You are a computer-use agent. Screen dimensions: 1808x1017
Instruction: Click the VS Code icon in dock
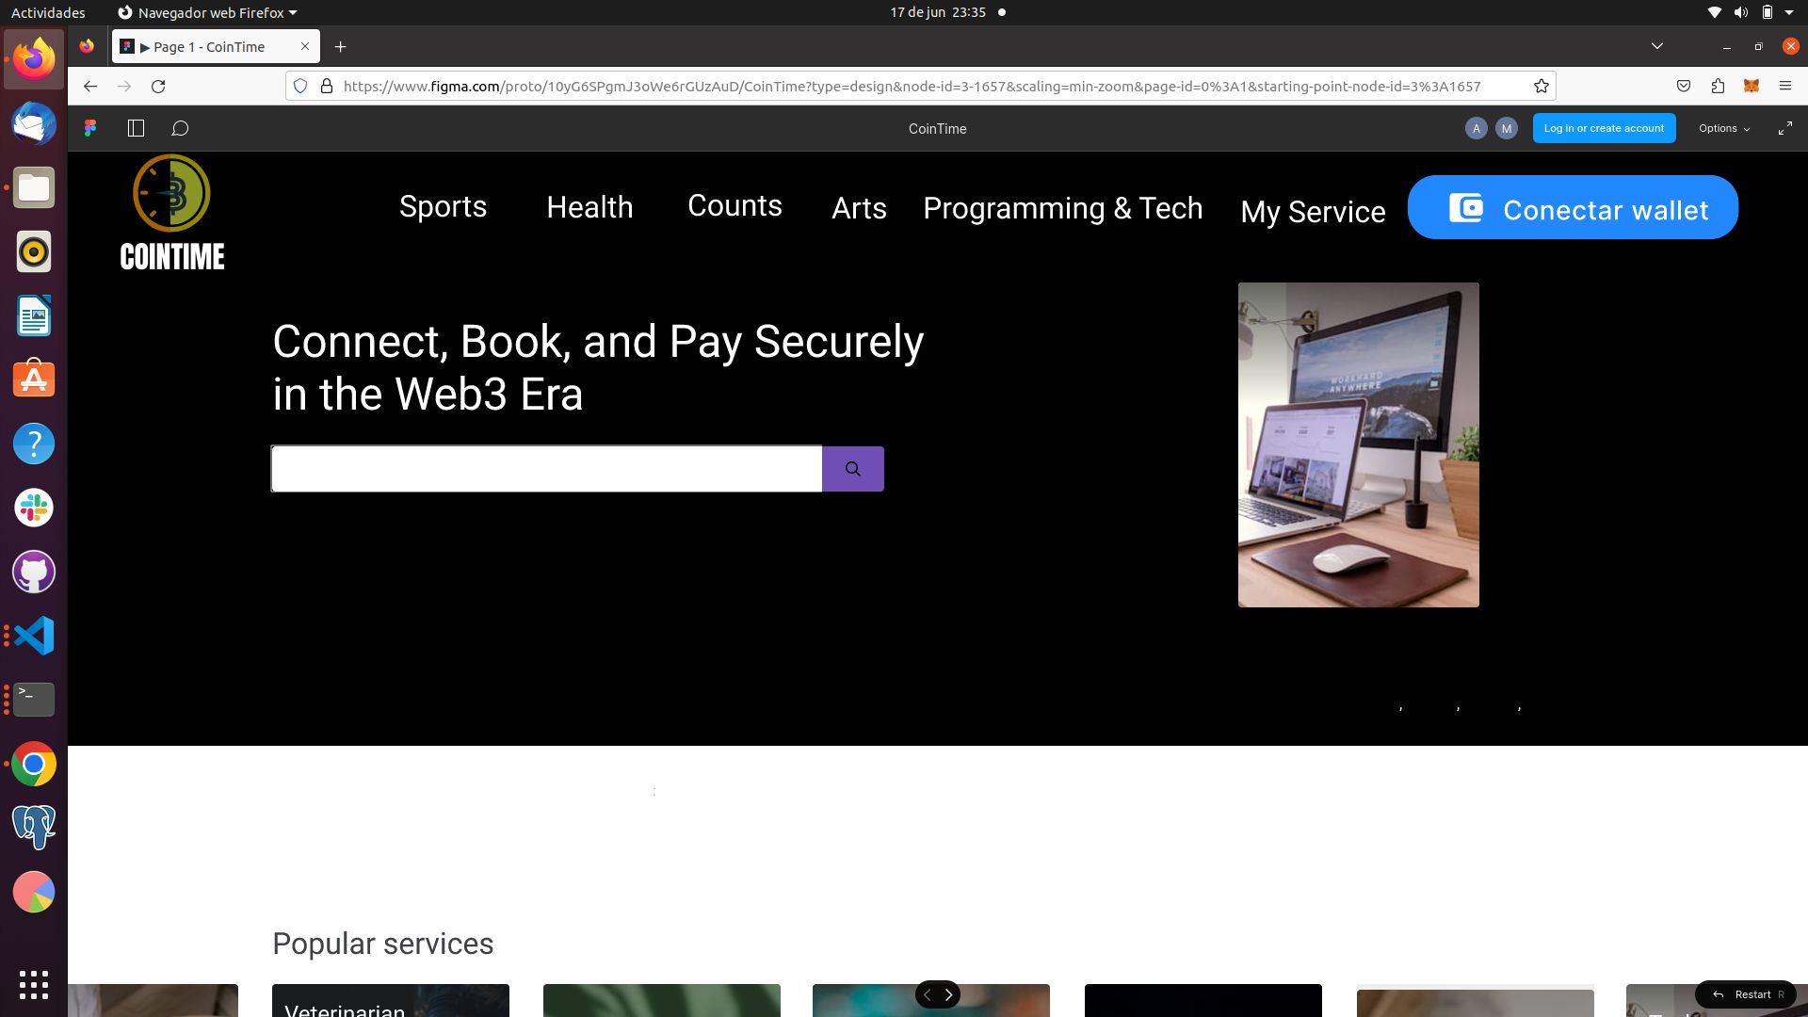click(34, 636)
